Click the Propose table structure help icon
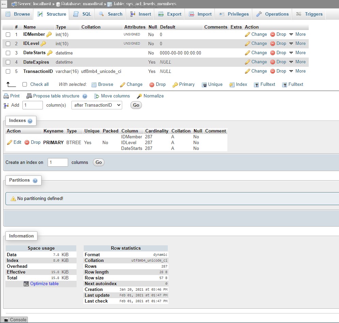The width and height of the screenshot is (339, 323). pos(85,96)
